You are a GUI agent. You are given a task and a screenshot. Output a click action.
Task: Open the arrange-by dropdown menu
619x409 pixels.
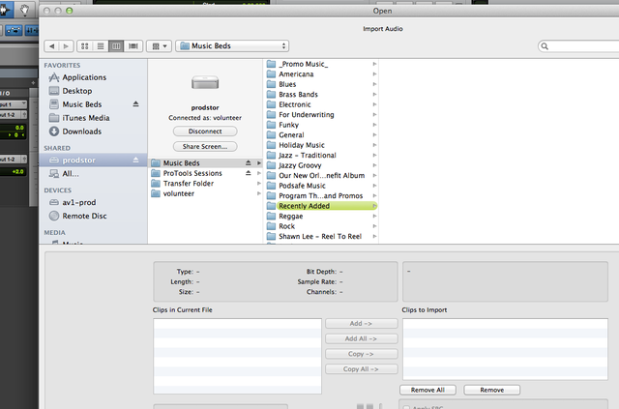161,45
